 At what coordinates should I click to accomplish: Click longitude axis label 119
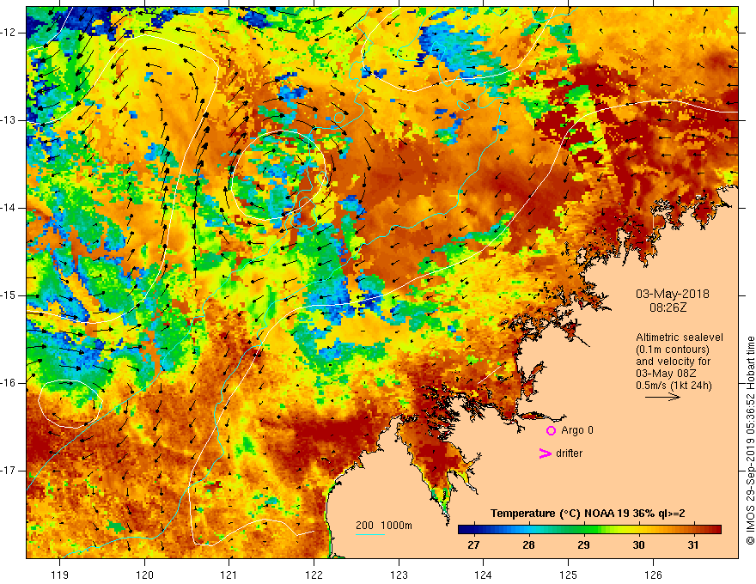point(59,575)
